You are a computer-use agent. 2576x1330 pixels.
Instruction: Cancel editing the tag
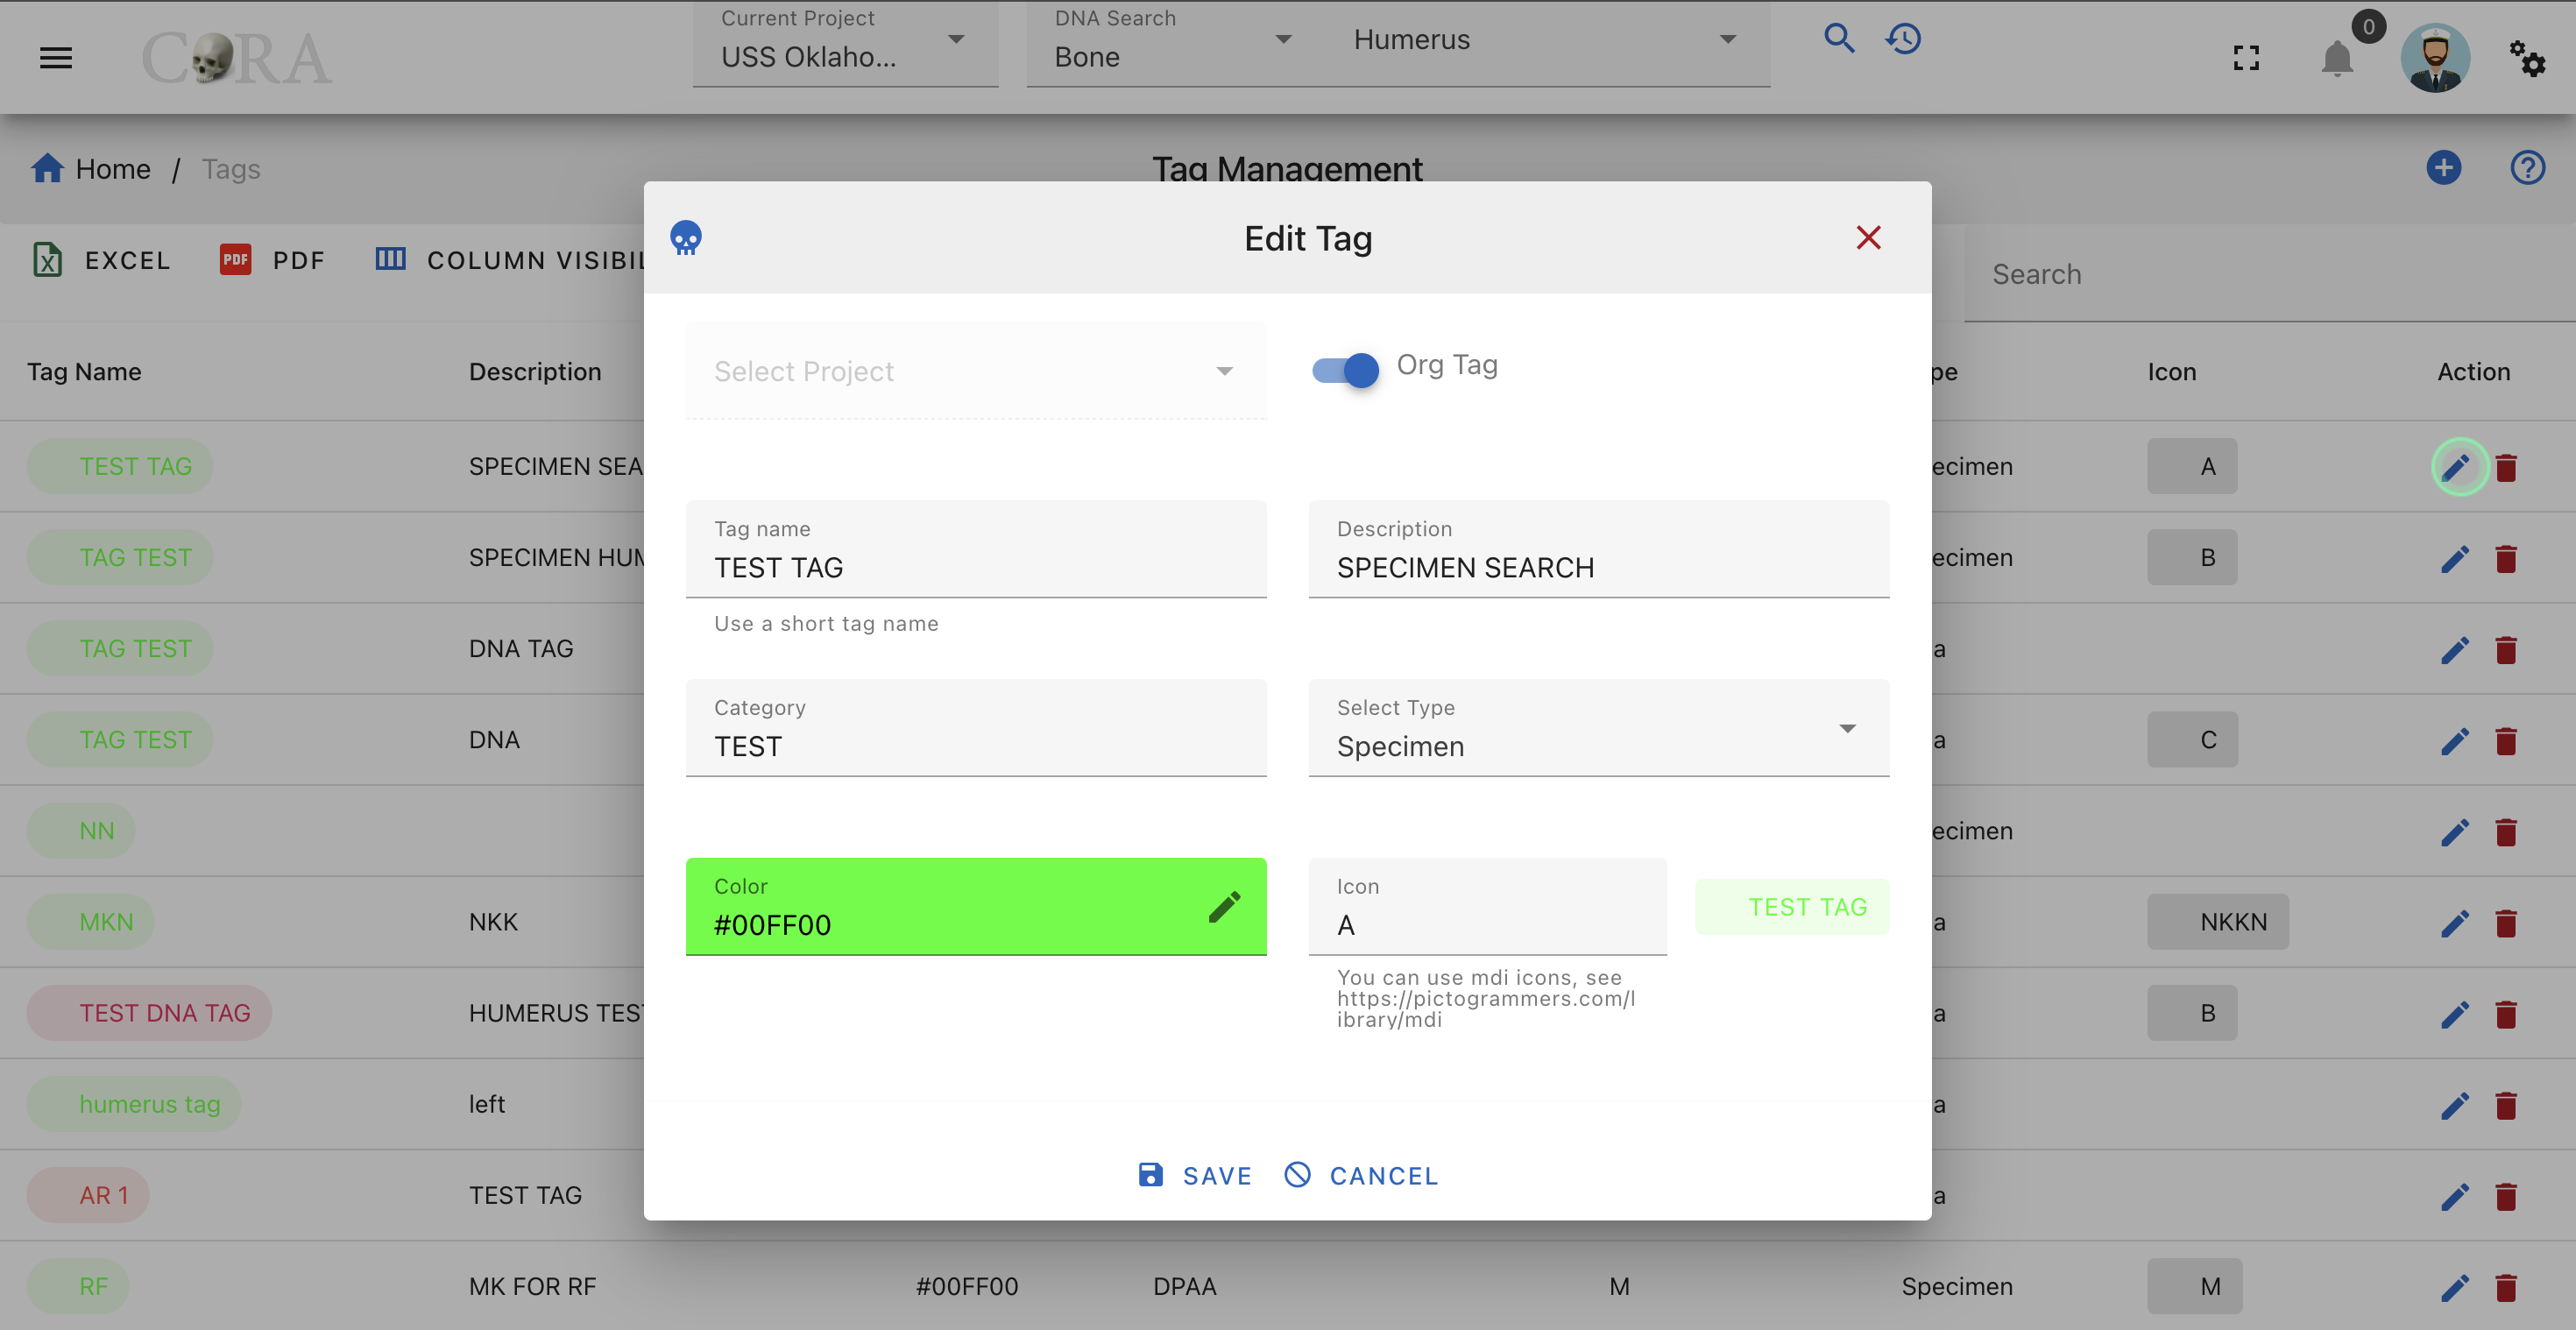(x=1361, y=1176)
